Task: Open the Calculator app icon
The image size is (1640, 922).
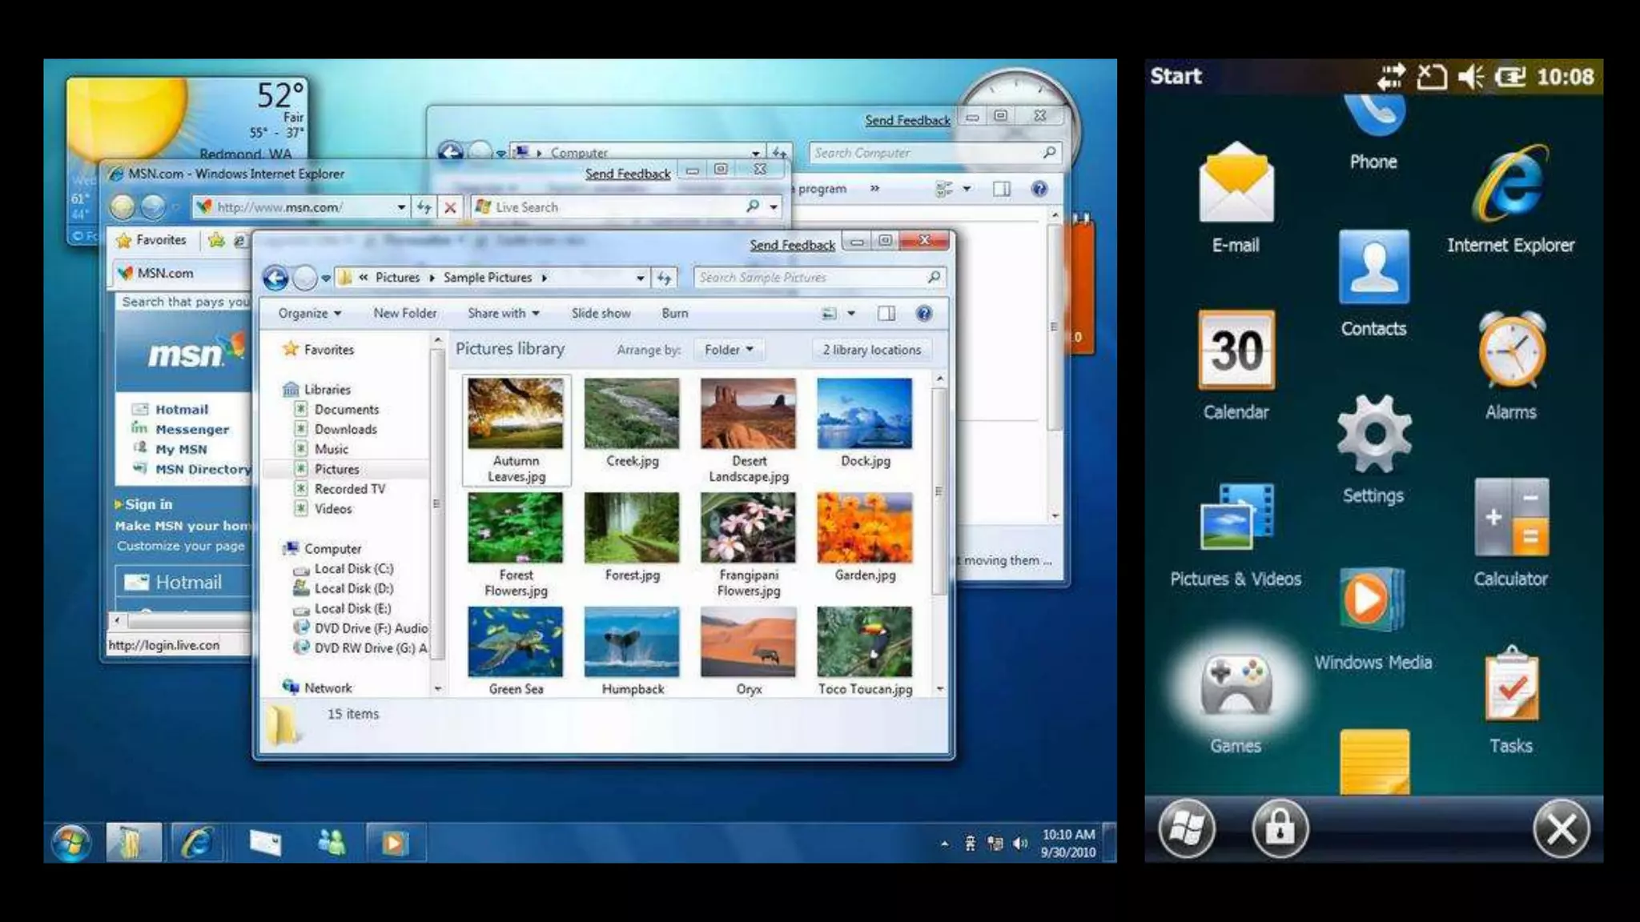Action: pos(1510,519)
